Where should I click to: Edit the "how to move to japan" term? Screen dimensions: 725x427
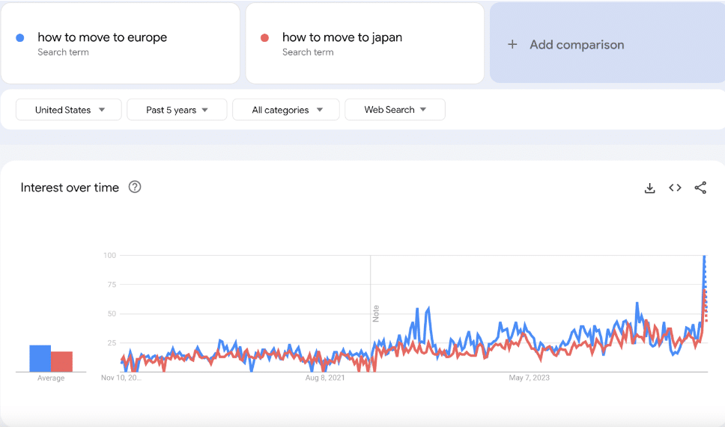[x=342, y=37]
